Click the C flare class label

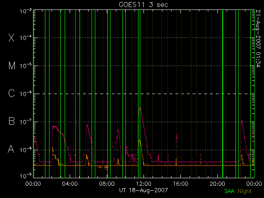[x=12, y=93]
